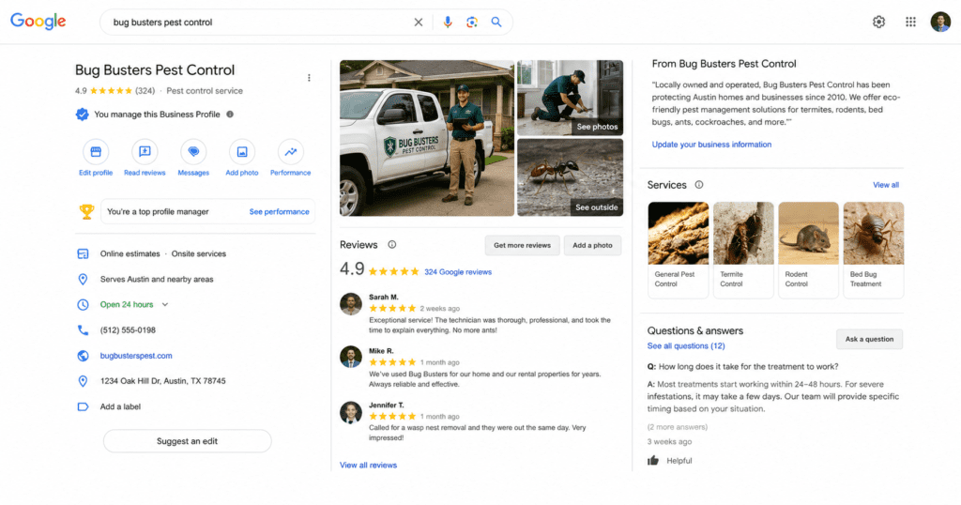This screenshot has width=961, height=505.
Task: Clear the search box with the X icon
Action: pyautogui.click(x=418, y=23)
